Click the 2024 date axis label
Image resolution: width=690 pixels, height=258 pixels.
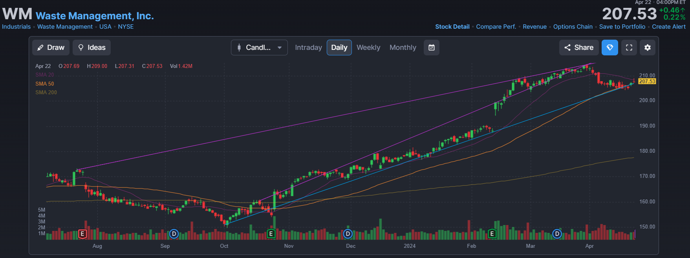click(x=410, y=246)
